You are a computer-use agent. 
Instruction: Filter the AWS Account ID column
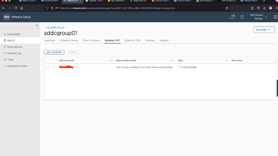click(x=111, y=61)
